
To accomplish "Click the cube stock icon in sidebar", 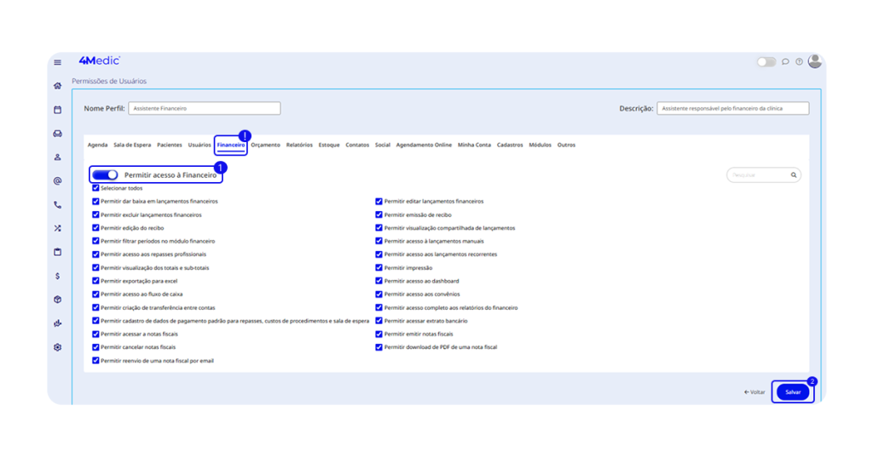I will point(57,300).
